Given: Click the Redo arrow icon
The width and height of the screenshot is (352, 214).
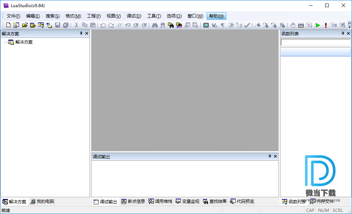Looking at the screenshot, I should pos(111,25).
